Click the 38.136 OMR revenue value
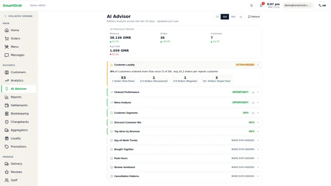 click(120, 37)
